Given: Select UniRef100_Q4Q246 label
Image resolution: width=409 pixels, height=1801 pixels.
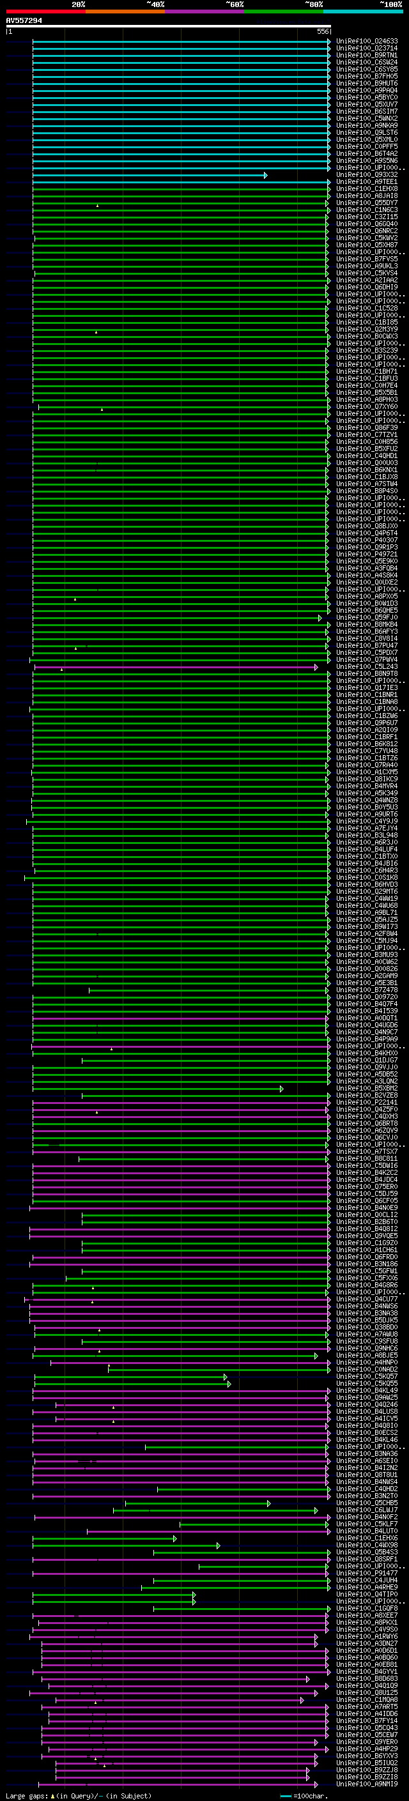Looking at the screenshot, I should (367, 1405).
